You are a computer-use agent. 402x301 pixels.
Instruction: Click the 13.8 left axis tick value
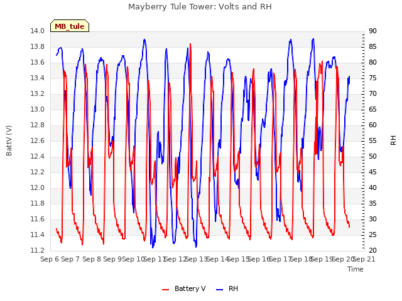37,46
